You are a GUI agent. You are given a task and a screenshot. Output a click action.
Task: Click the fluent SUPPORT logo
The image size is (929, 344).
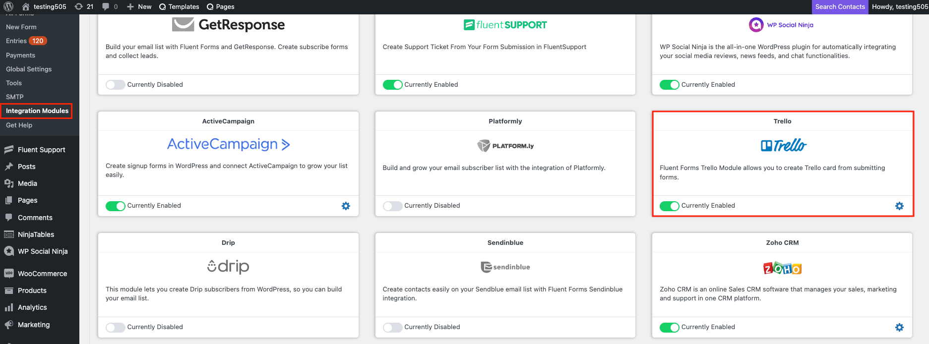pos(505,25)
